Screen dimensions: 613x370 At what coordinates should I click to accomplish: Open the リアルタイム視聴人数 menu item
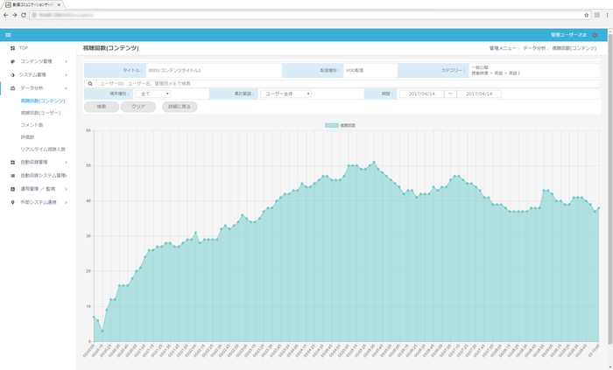(x=43, y=150)
